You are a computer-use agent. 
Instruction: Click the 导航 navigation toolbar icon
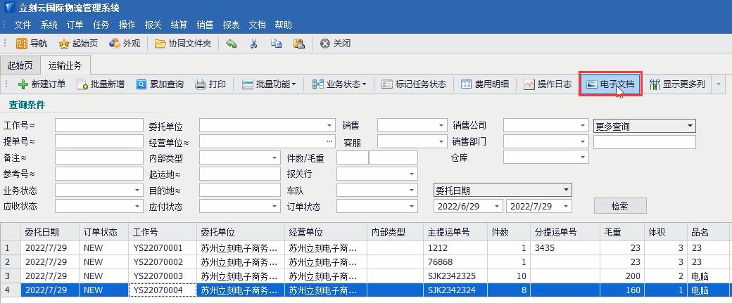tap(32, 44)
